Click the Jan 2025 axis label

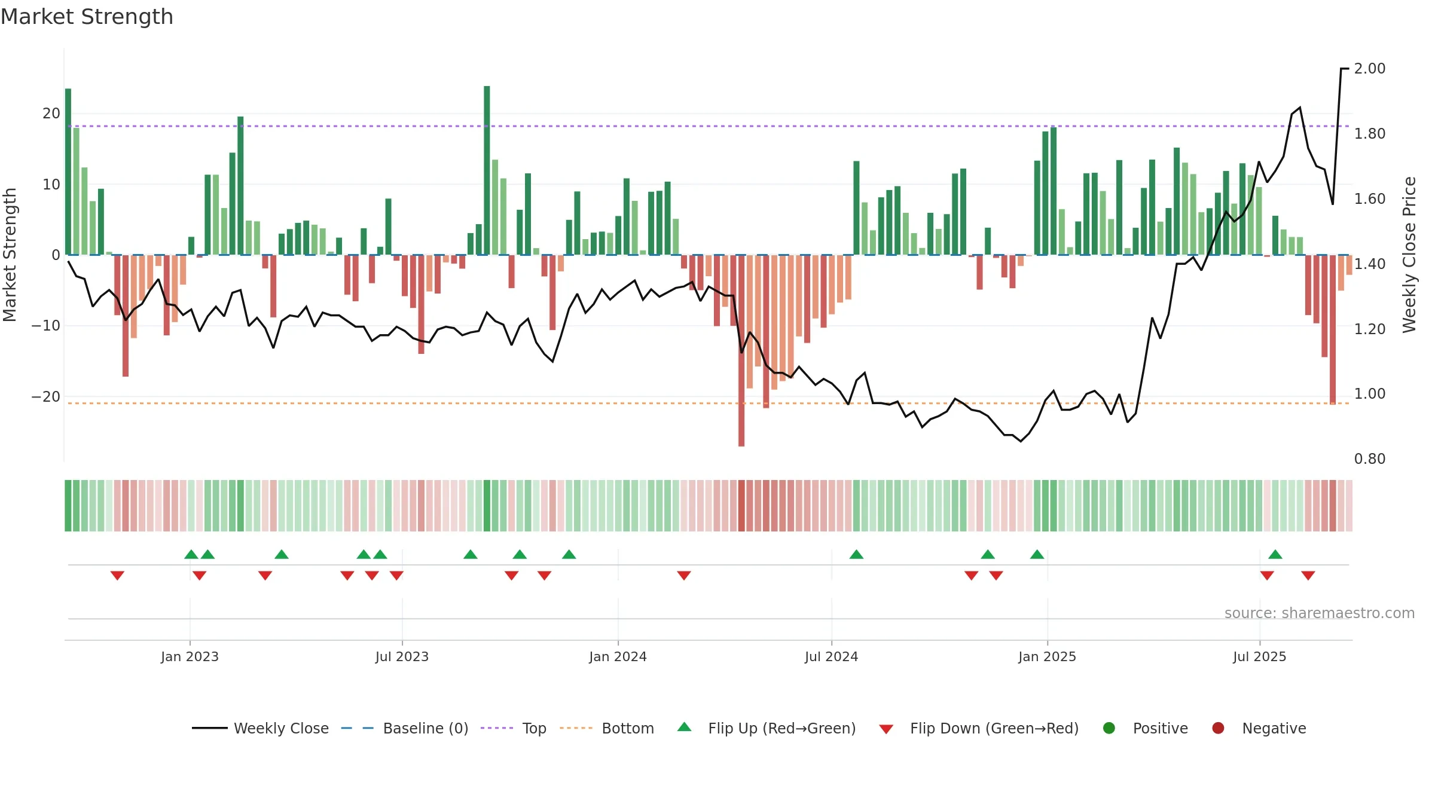pos(1047,656)
